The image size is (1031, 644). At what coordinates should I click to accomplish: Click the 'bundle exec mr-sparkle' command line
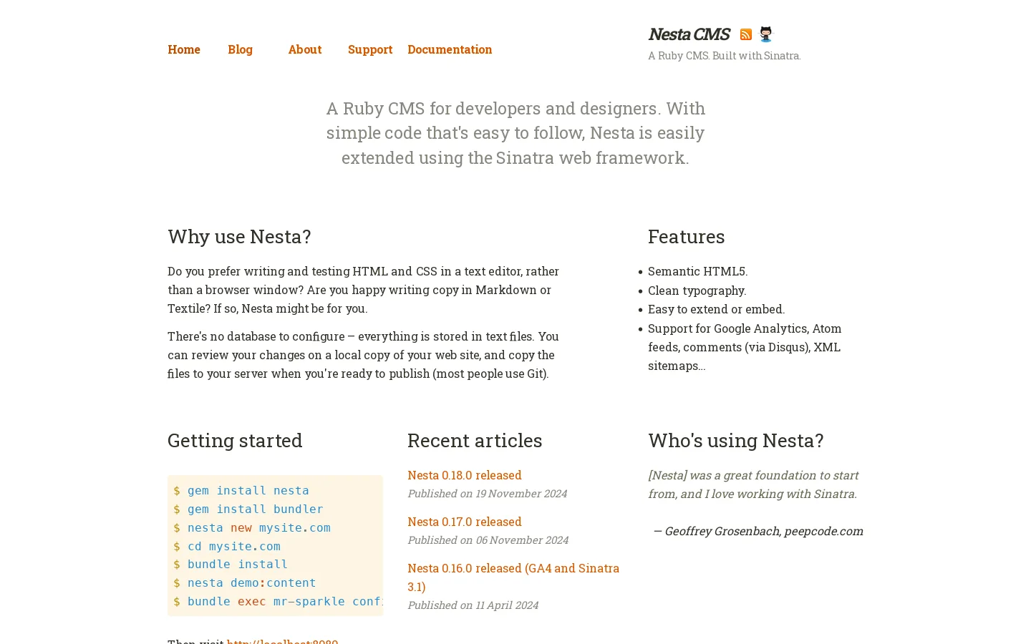pos(278,602)
